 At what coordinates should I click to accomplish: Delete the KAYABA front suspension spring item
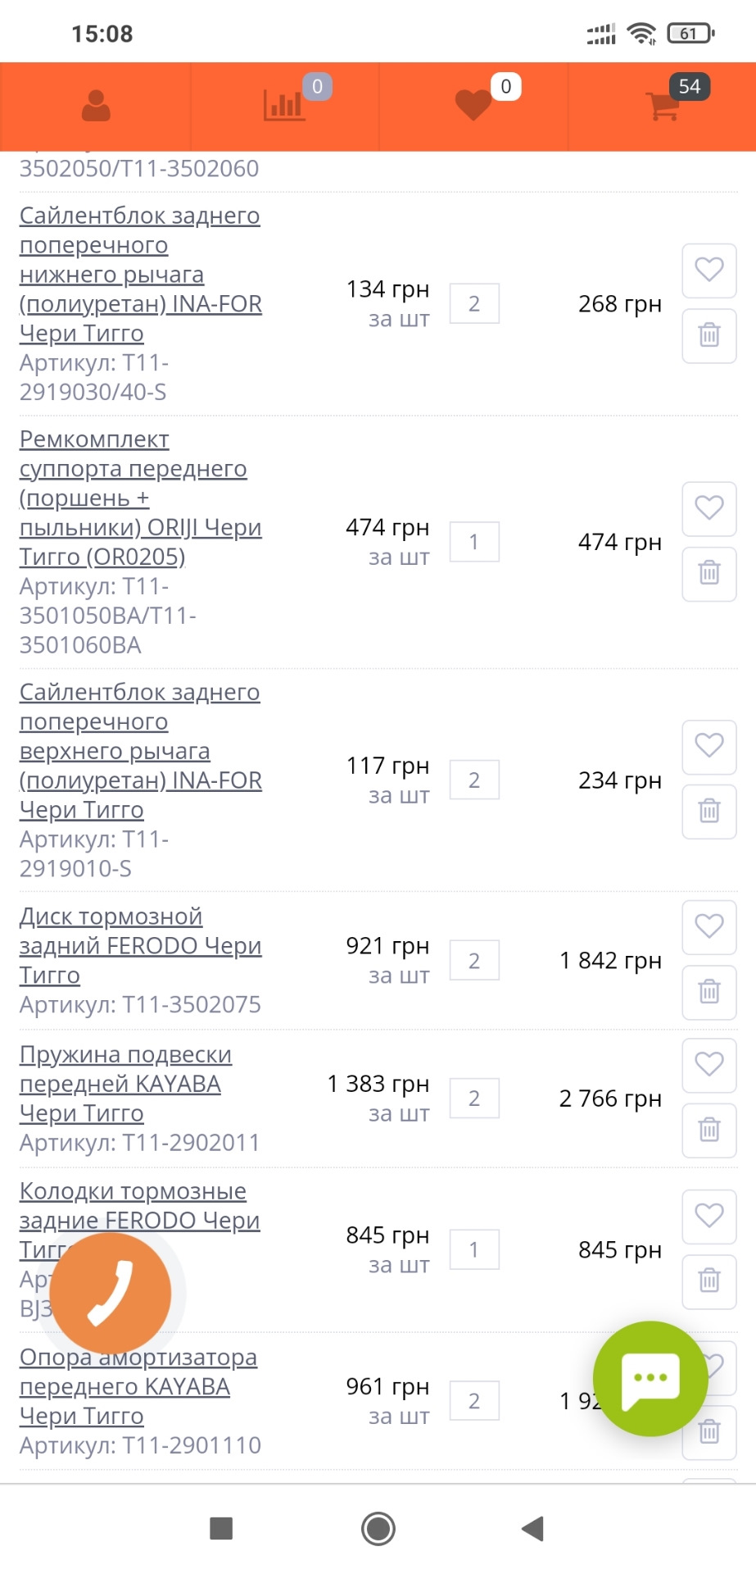point(709,1130)
